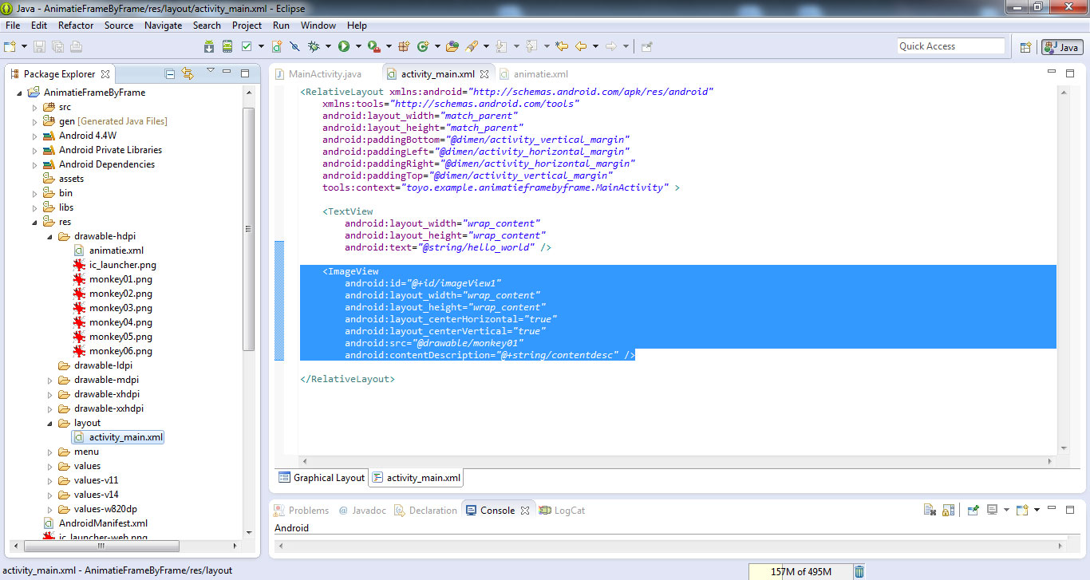
Task: Open the Run button dropdown arrow
Action: pos(358,45)
